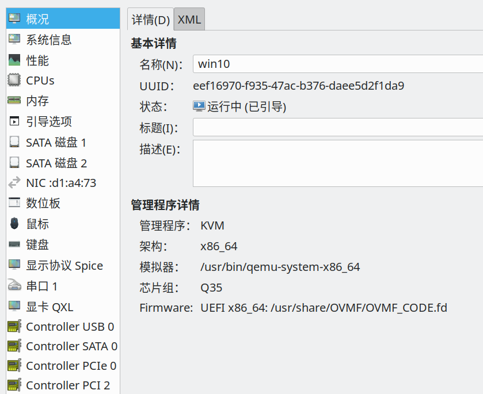Select 显卡 QXL video device
483x394 pixels.
[50, 307]
